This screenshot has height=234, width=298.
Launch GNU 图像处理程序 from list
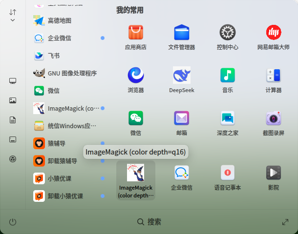tap(68, 73)
